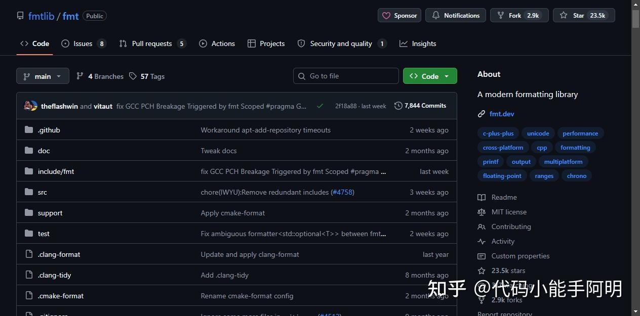Open the .clang-tidy file
Viewport: 640px width, 316px height.
(55, 275)
